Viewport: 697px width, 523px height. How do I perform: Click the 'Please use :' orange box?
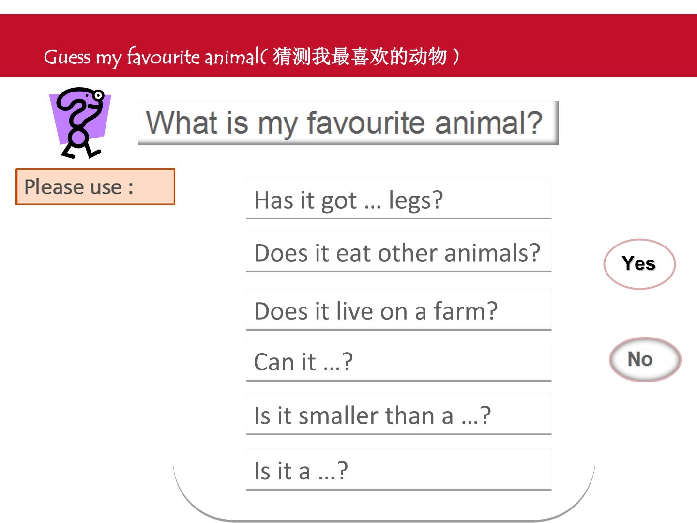95,186
